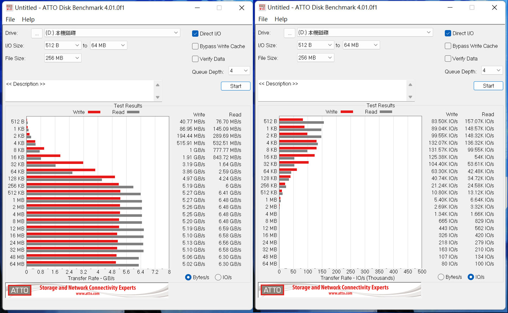508x313 pixels.
Task: Open Help menu in left ATTO window
Action: click(28, 19)
